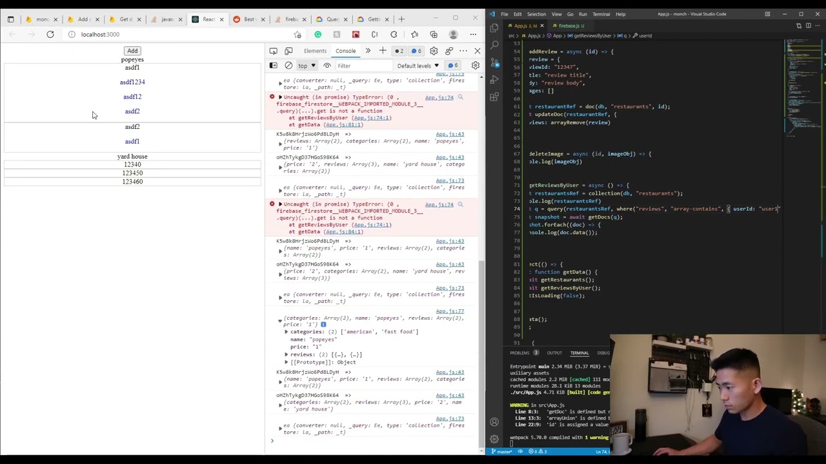Collapse the expanded popeyes object log

tap(280, 320)
